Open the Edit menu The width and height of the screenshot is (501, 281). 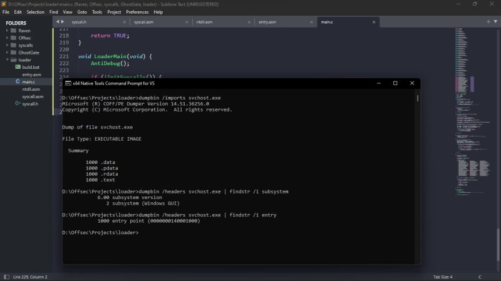click(18, 12)
